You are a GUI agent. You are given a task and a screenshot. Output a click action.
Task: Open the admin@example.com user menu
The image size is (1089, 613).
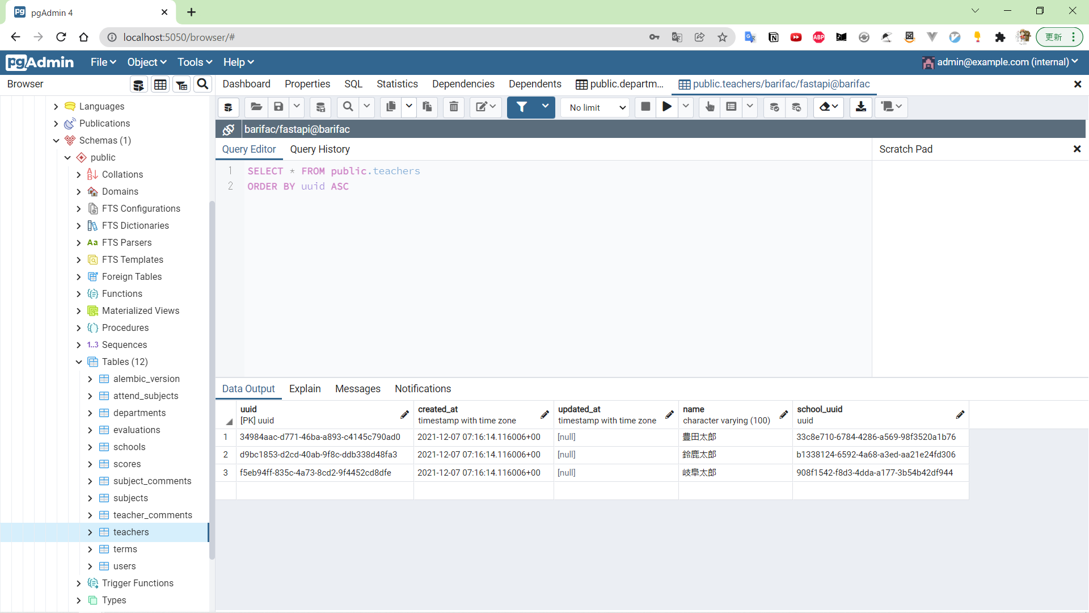point(1000,62)
